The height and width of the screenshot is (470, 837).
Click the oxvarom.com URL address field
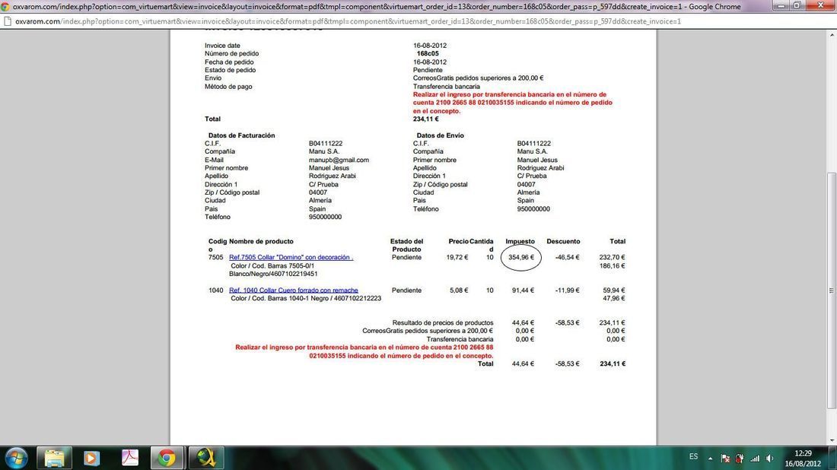348,21
